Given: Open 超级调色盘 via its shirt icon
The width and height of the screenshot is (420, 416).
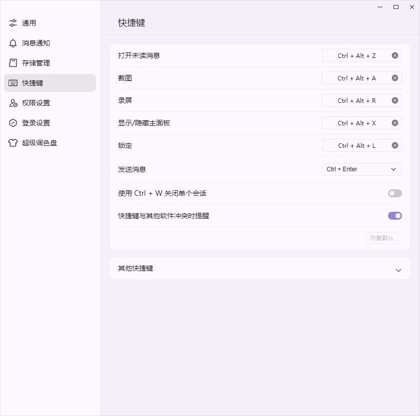Looking at the screenshot, I should (12, 143).
